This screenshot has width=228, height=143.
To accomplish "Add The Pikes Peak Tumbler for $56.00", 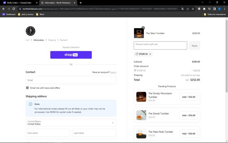I will (x=188, y=133).
